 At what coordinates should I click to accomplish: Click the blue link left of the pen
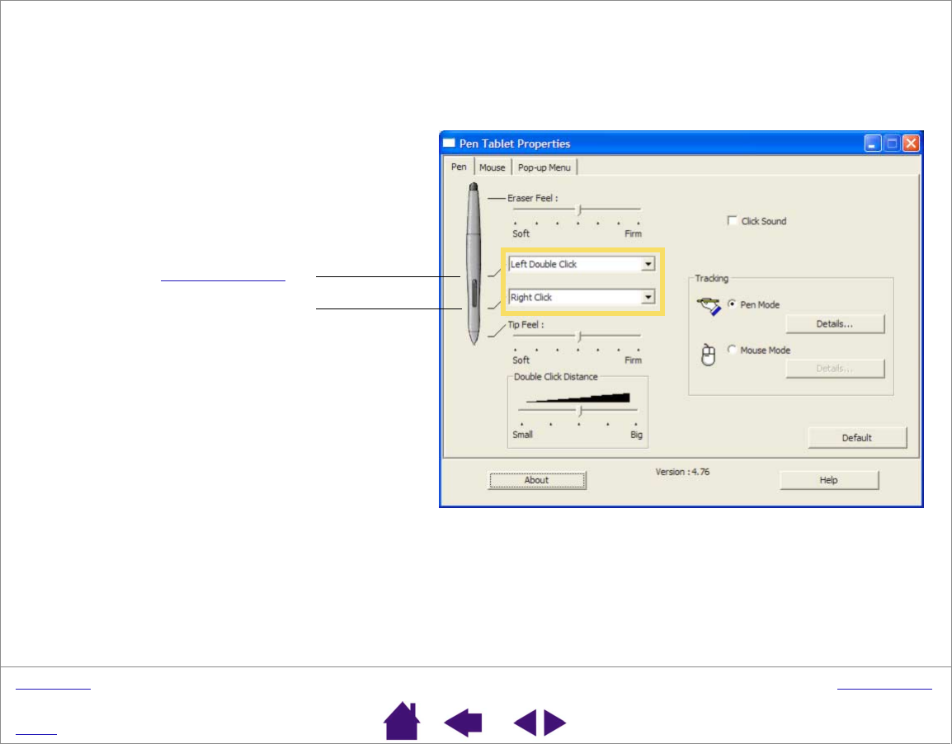coord(223,280)
